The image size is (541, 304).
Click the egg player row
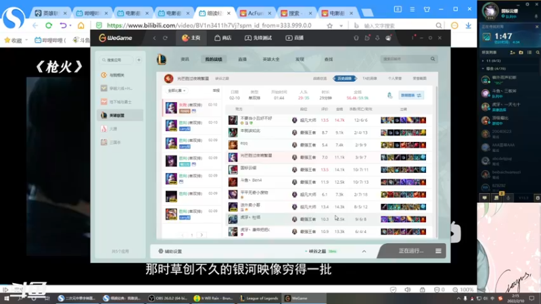pyautogui.click(x=329, y=145)
